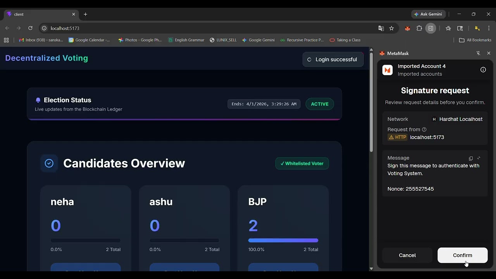This screenshot has width=496, height=279.
Task: Collapse the Message section in MetaMask
Action: [x=479, y=158]
